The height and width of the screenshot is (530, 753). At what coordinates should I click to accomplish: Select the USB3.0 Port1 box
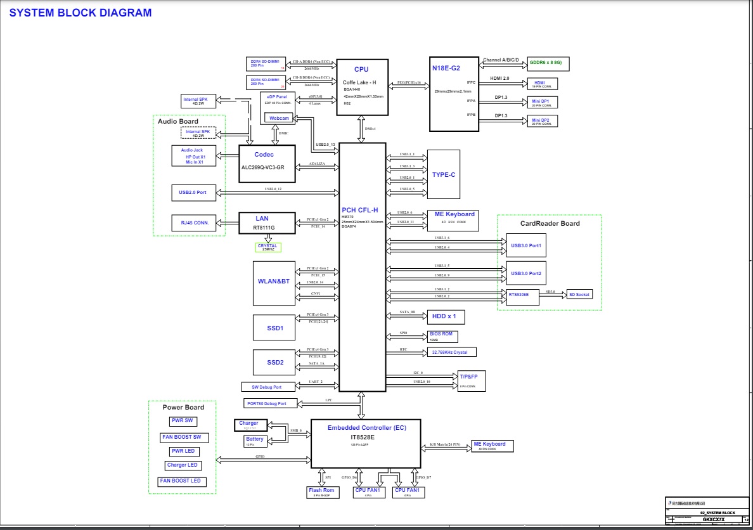coord(526,245)
